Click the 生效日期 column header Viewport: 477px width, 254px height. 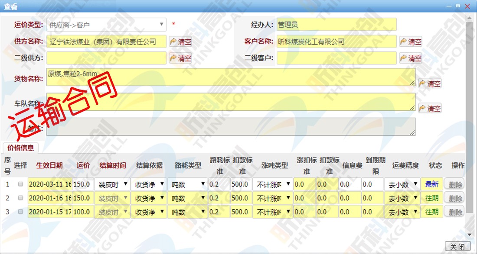[x=49, y=165]
